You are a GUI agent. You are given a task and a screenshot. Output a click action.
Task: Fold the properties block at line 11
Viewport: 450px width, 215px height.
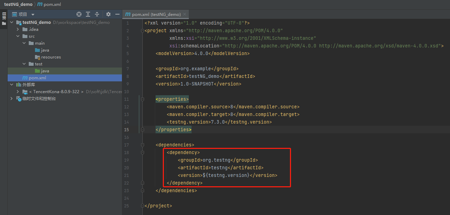142,99
